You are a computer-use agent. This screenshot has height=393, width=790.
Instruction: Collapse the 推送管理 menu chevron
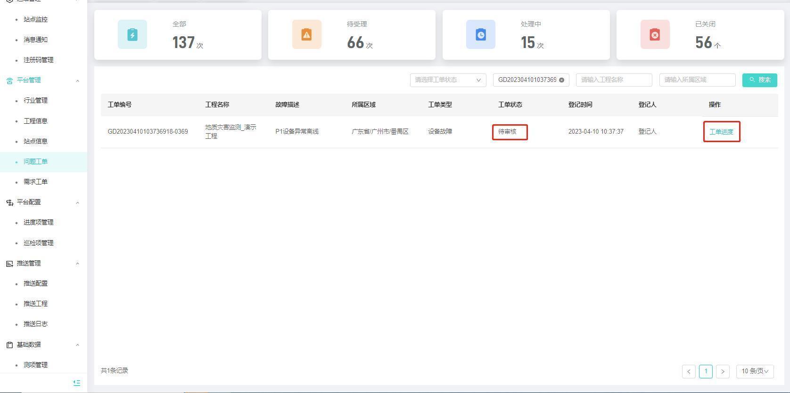pos(78,264)
